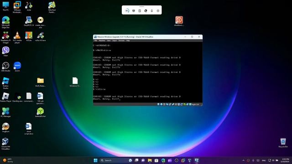Select the Windows10 file on desktop
The image size is (292, 164).
[75, 82]
